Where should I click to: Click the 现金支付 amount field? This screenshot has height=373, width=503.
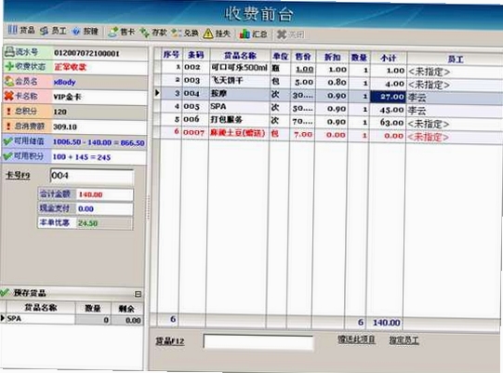click(x=104, y=209)
